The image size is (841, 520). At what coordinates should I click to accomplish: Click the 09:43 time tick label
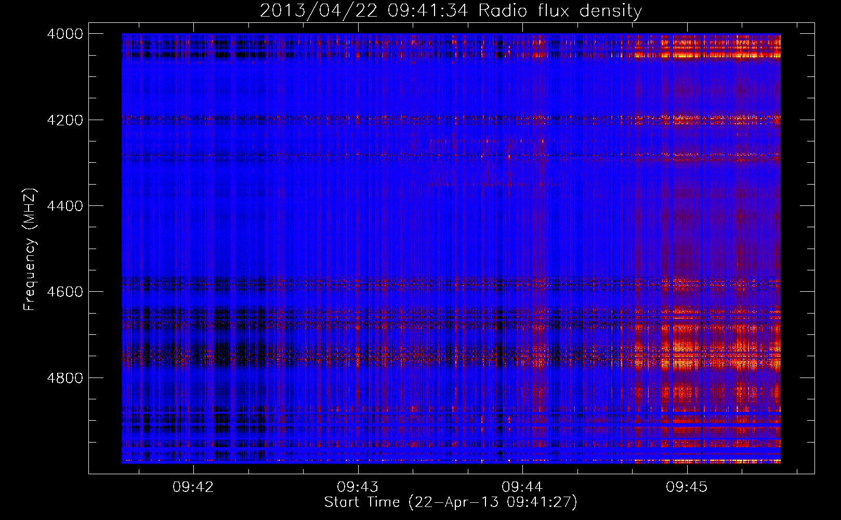pos(358,487)
